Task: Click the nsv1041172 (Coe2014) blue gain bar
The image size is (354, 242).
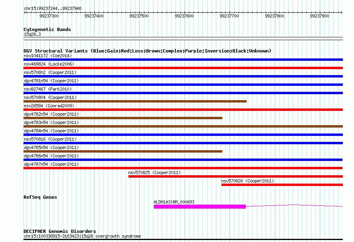Action: click(183, 60)
